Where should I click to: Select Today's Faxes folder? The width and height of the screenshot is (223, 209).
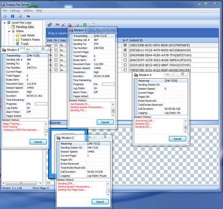click(30, 39)
